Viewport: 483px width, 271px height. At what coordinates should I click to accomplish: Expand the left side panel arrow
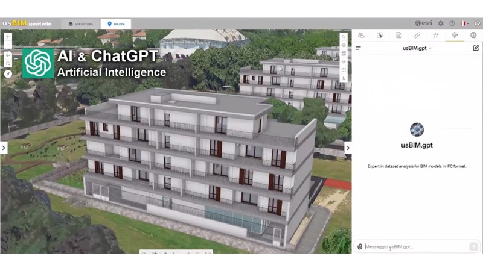pos(4,148)
